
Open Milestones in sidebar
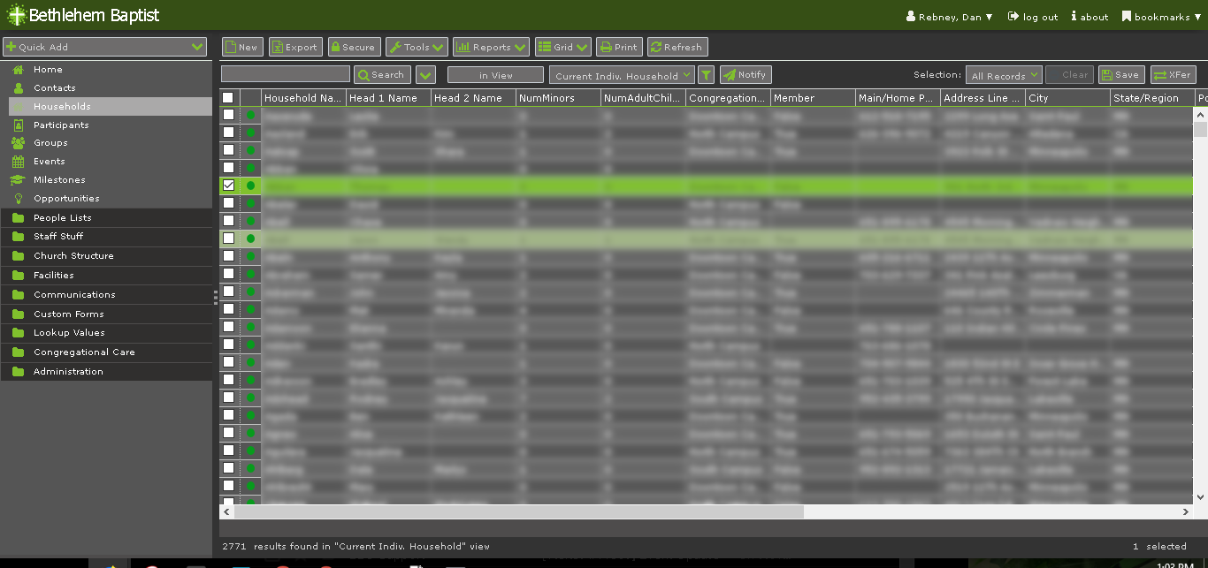pyautogui.click(x=59, y=179)
